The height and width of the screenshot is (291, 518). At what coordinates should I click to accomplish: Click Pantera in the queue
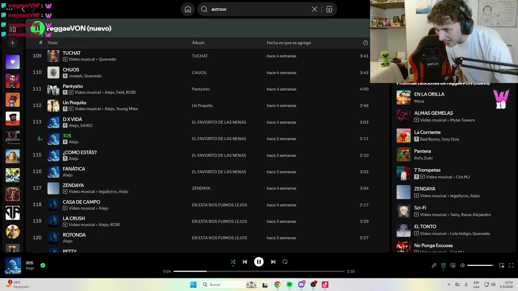[422, 151]
